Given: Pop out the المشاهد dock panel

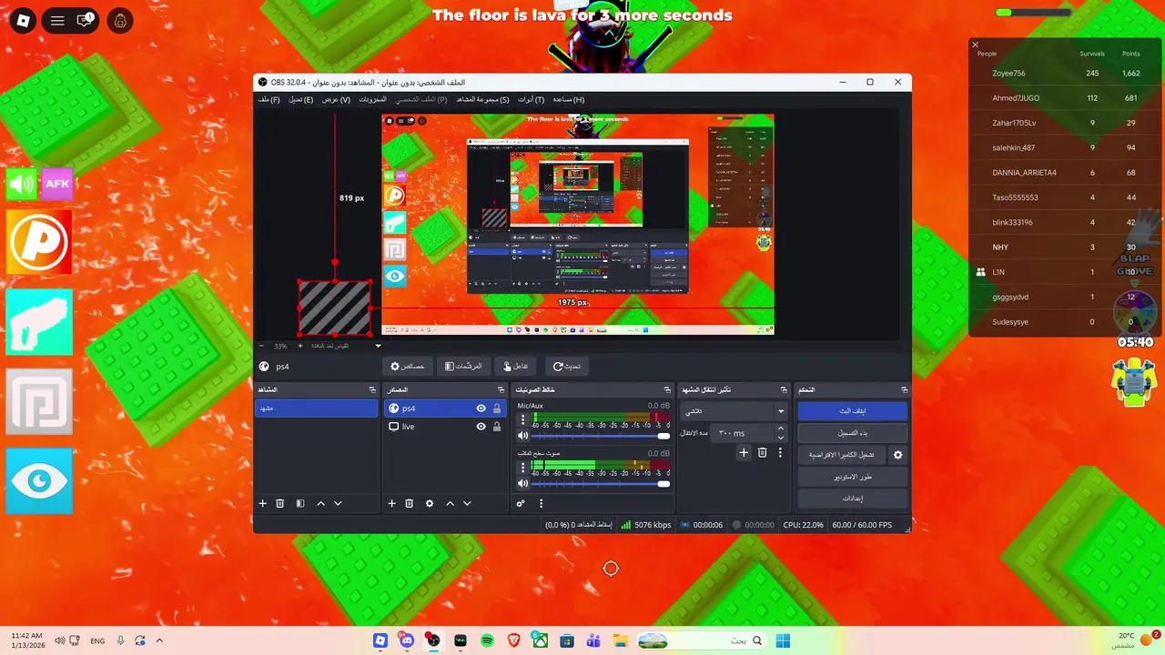Looking at the screenshot, I should (372, 389).
